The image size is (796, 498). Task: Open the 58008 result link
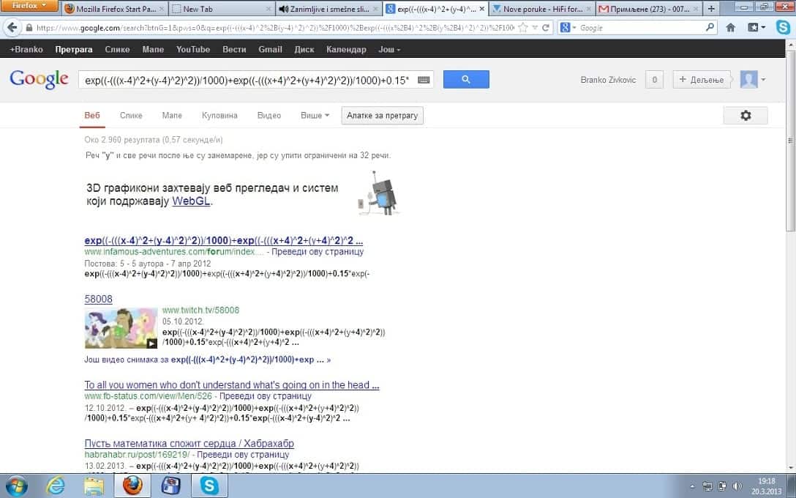[99, 299]
